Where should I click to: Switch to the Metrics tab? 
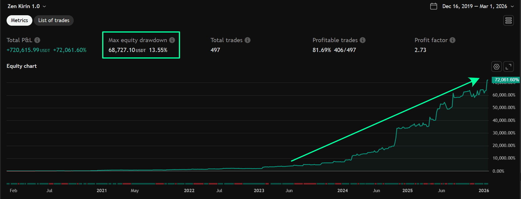pos(19,20)
